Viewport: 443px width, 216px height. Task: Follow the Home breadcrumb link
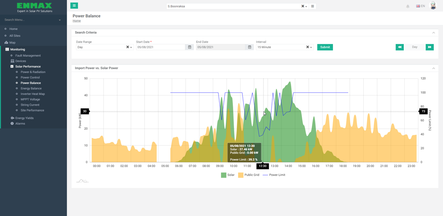tap(77, 21)
